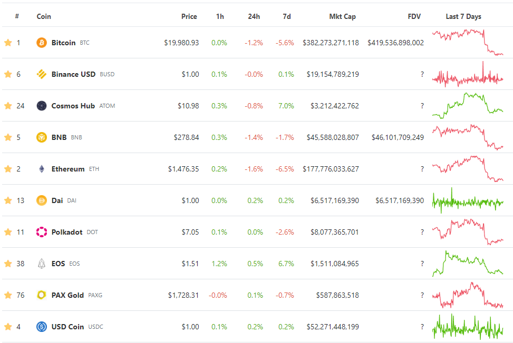Open the PAX Gold coin link
The height and width of the screenshot is (343, 513).
(67, 295)
